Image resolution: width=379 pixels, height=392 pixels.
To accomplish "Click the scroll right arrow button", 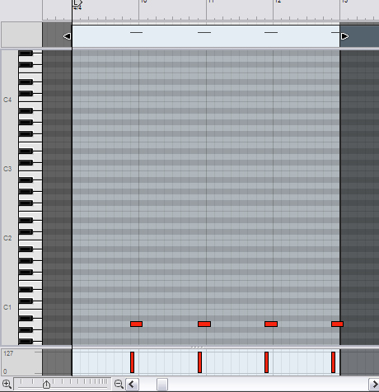I will pos(374,385).
